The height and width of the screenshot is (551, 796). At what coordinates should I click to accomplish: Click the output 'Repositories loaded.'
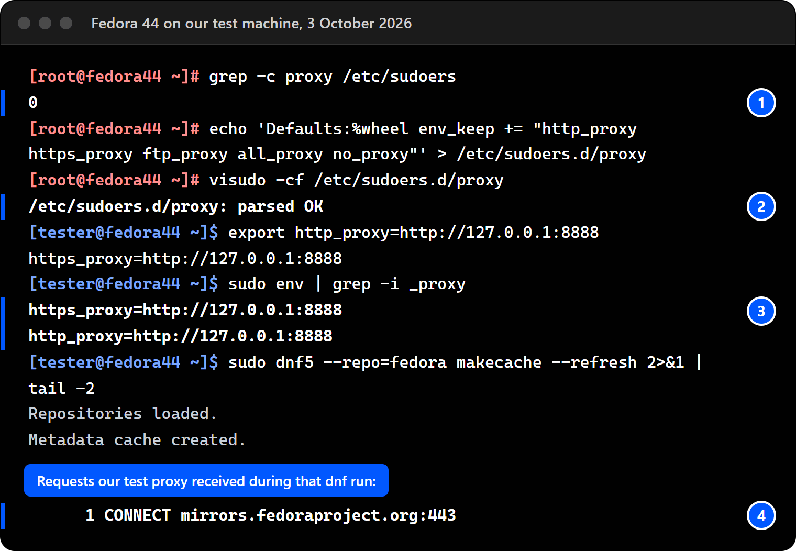(x=123, y=414)
